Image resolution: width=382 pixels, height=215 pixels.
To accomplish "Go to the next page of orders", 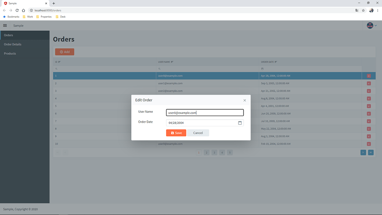I will (363, 152).
